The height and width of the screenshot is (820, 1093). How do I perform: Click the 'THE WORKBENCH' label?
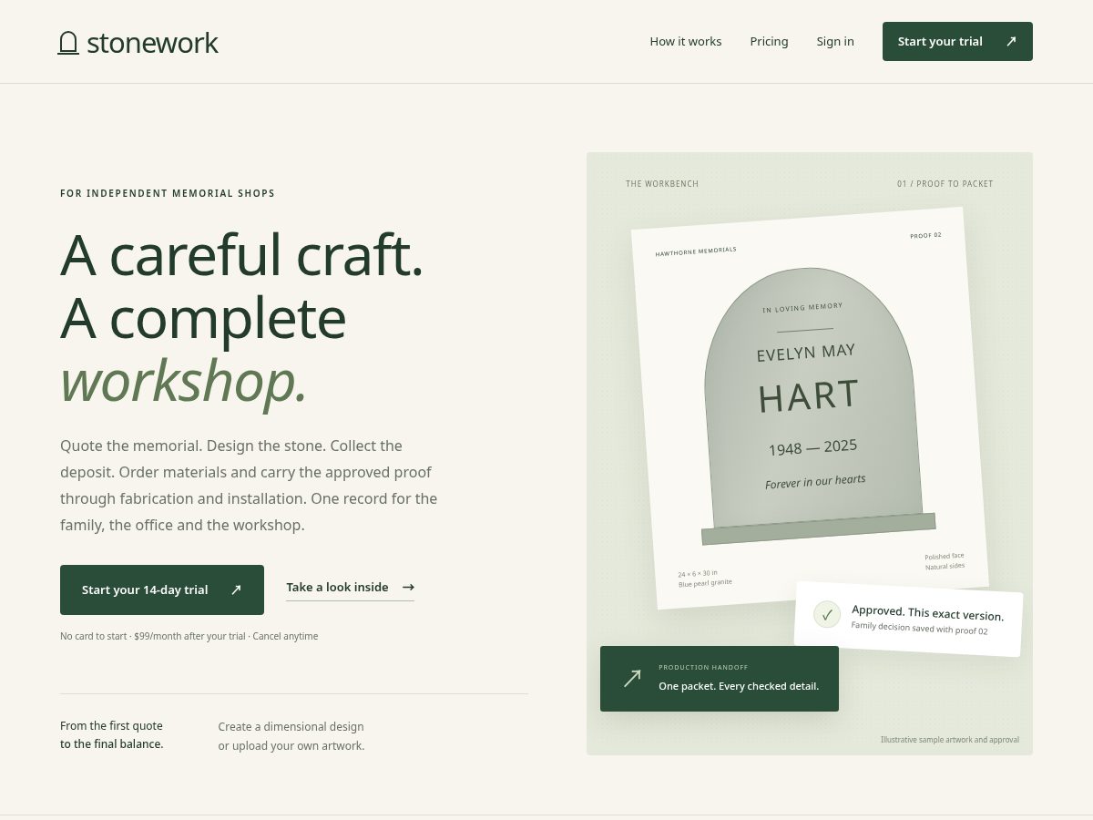coord(662,184)
